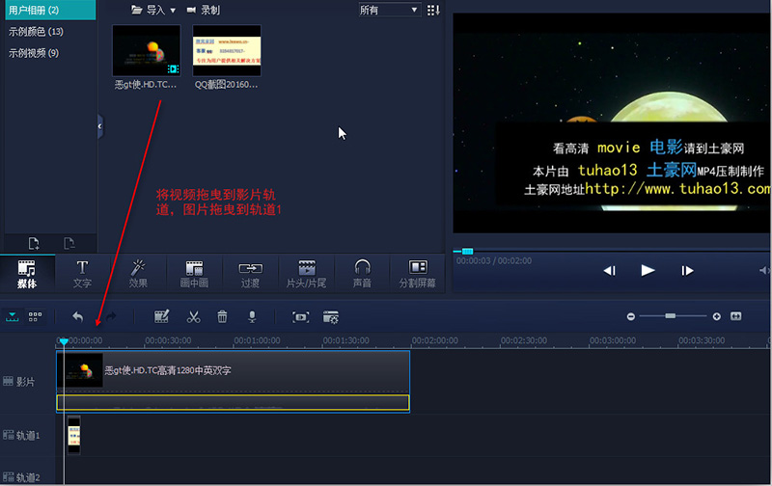The image size is (772, 486).
Task: Select 示例视频 (9) category
Action: [x=34, y=53]
